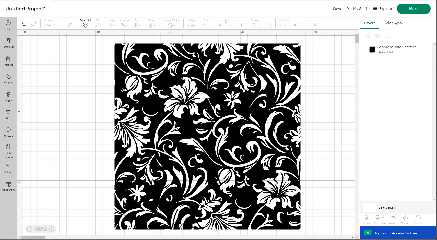Select the Shapes tool in the sidebar
The width and height of the screenshot is (437, 240).
8,78
